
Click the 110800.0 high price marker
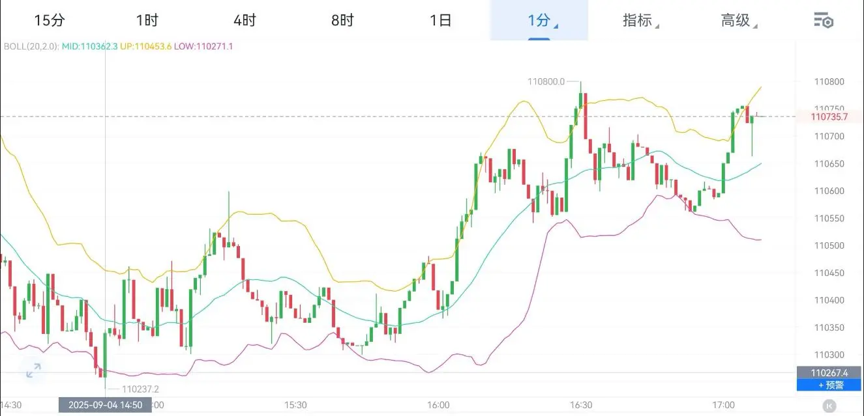(x=546, y=81)
